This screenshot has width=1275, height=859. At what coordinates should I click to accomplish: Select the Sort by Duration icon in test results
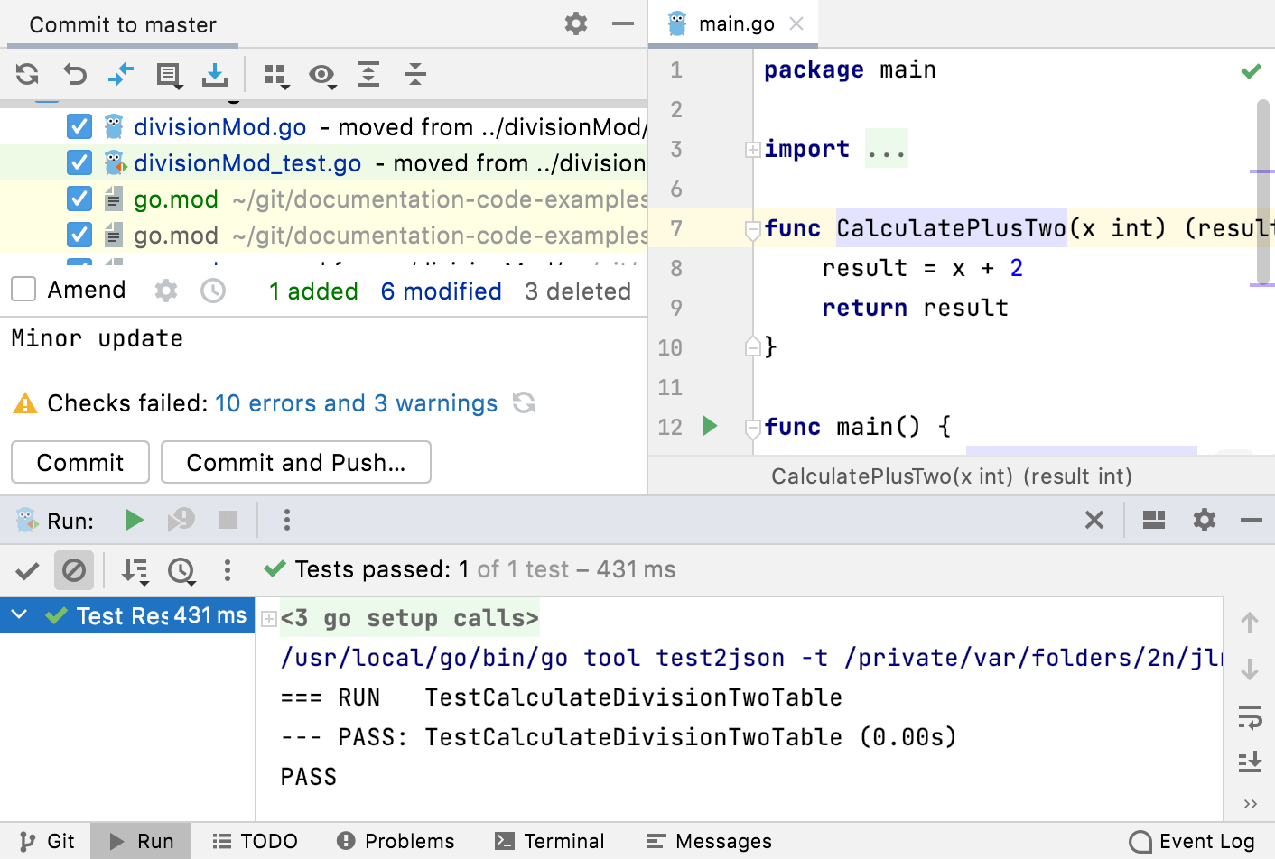pyautogui.click(x=135, y=570)
